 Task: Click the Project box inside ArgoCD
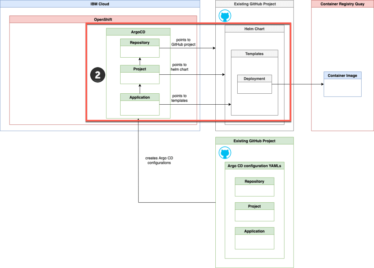(x=140, y=74)
